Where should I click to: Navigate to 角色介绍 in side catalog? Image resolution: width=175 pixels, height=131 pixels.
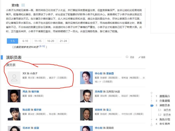(164, 119)
